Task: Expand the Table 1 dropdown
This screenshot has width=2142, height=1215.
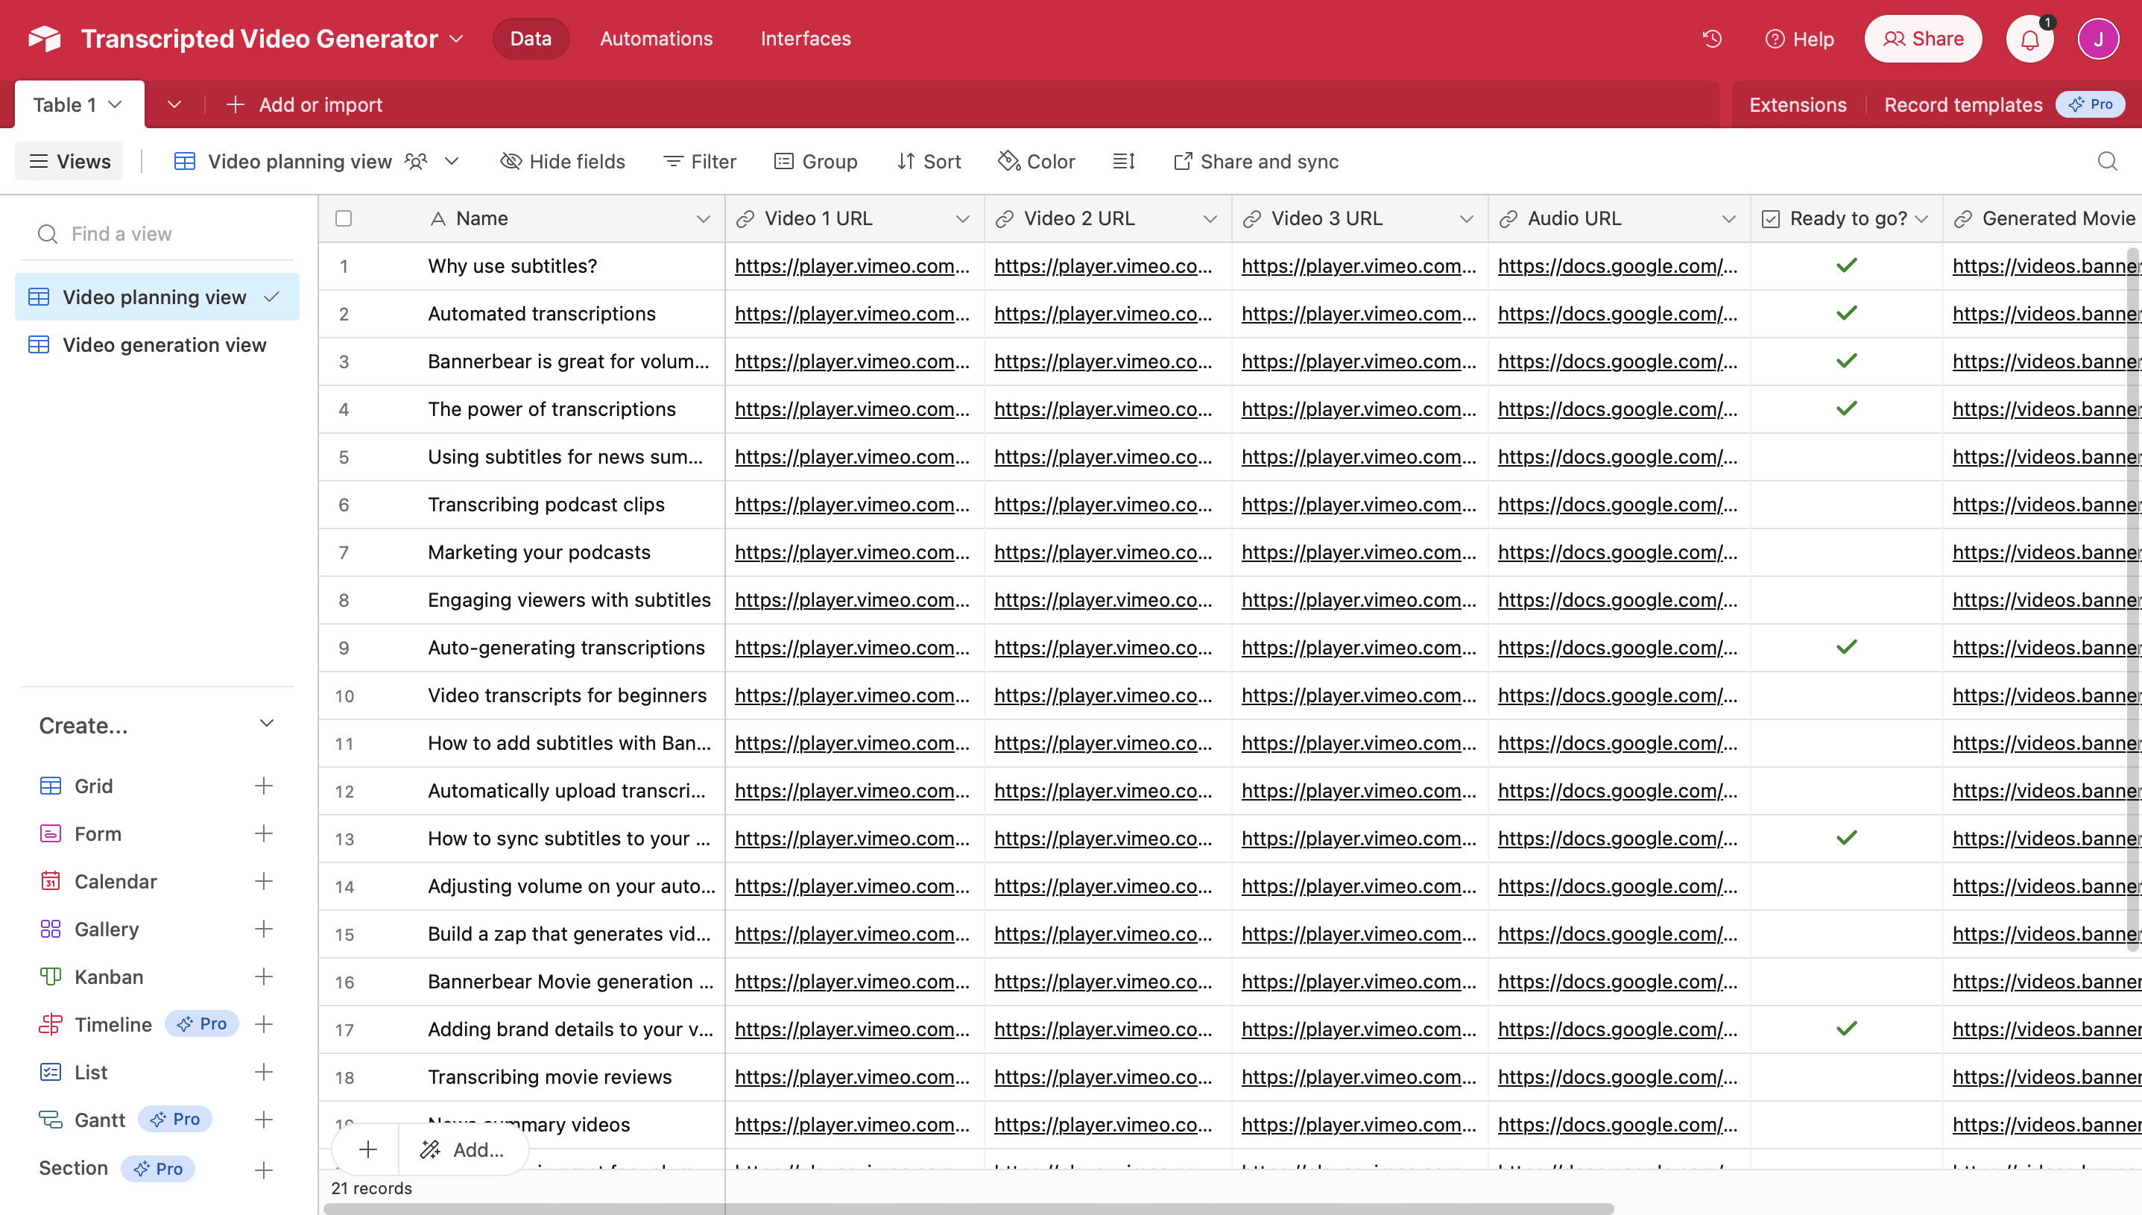Action: [x=115, y=104]
